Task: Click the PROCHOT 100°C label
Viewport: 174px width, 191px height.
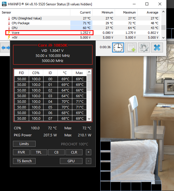Action: [75, 144]
